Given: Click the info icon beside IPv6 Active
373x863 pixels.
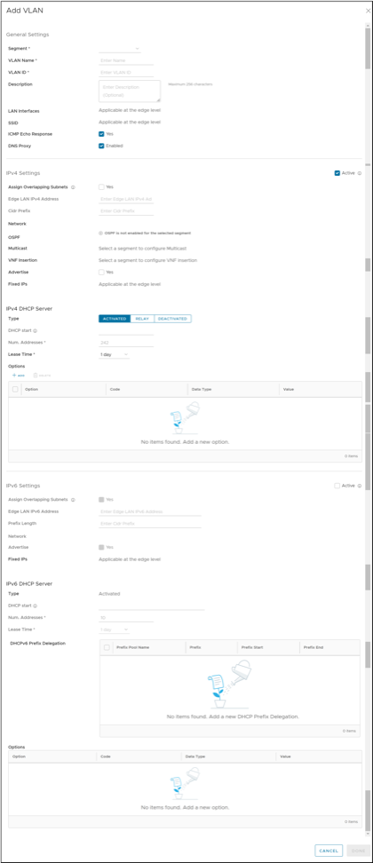Looking at the screenshot, I should point(360,486).
